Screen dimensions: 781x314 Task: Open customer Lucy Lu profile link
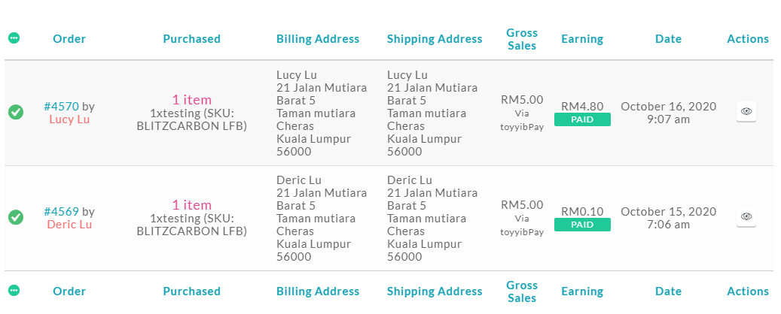[69, 119]
